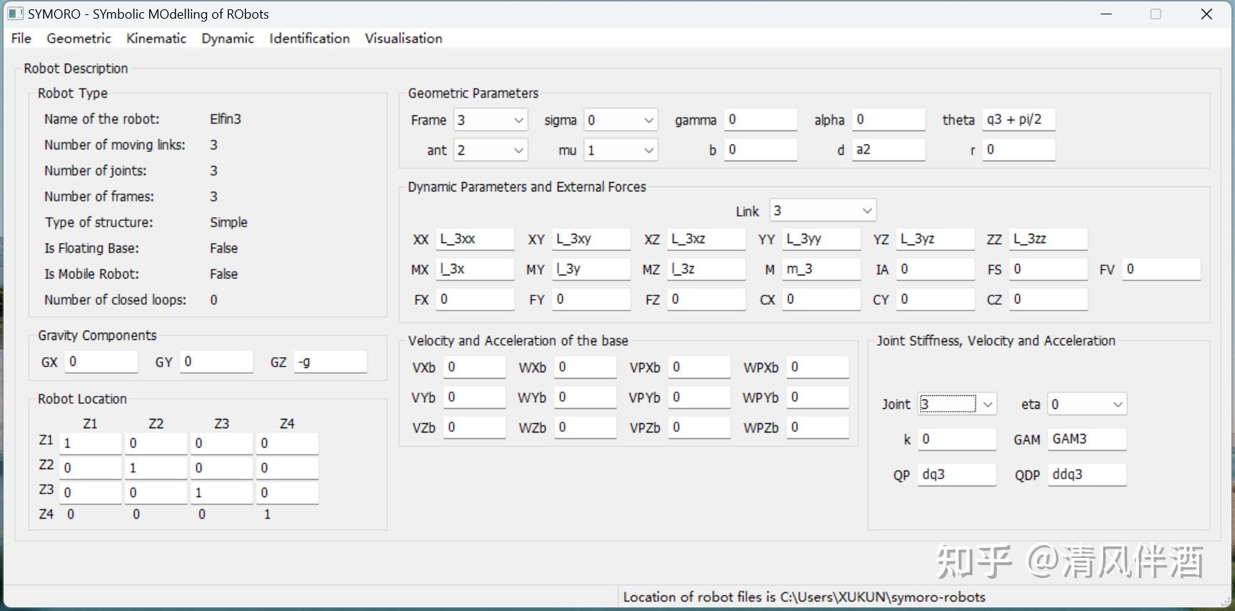1235x611 pixels.
Task: Click the QDP input field
Action: (1086, 475)
